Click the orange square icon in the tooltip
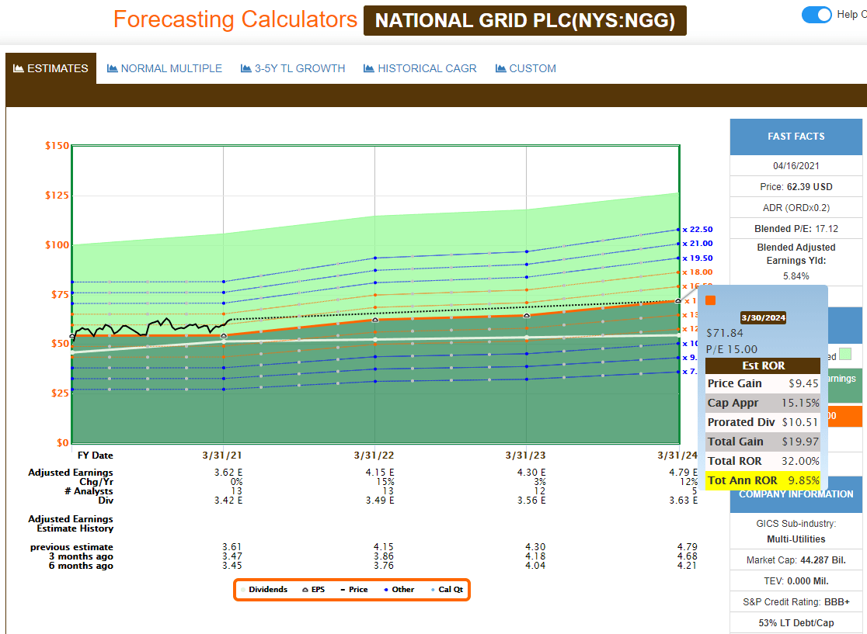The height and width of the screenshot is (634, 867). click(709, 299)
